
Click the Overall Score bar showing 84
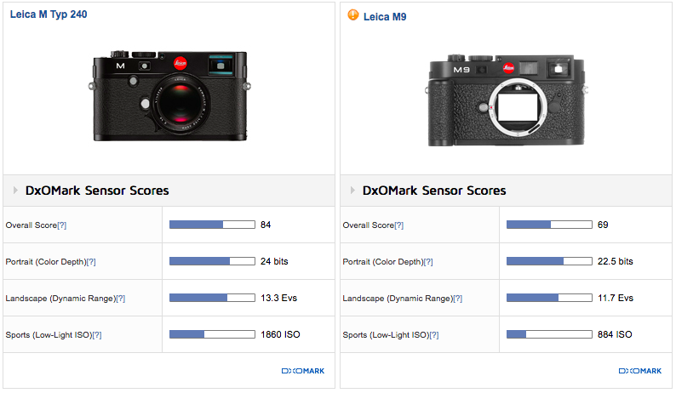212,225
